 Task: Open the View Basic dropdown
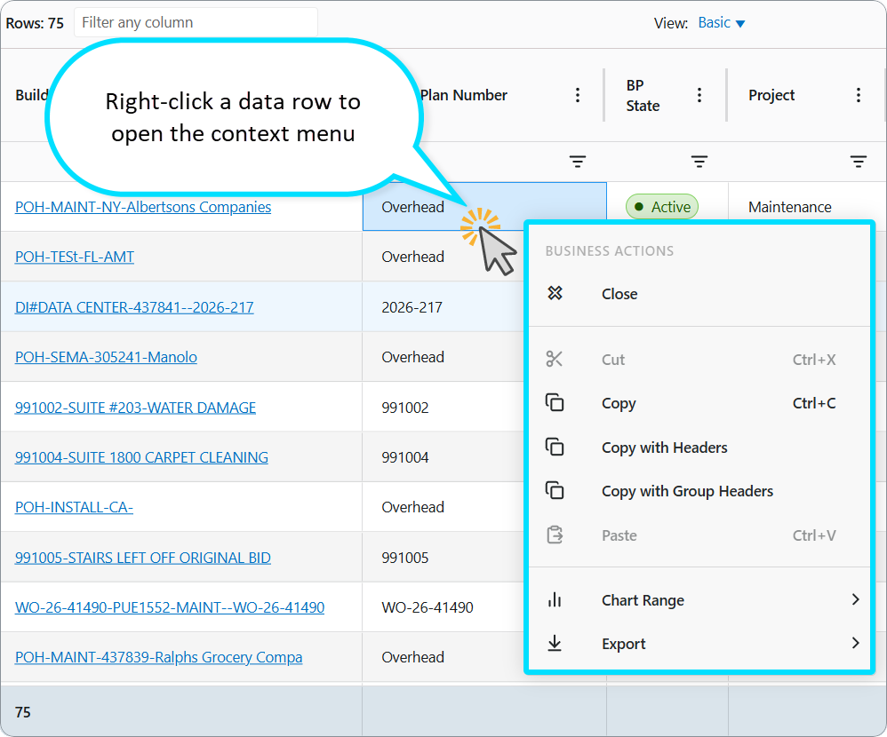(x=722, y=22)
